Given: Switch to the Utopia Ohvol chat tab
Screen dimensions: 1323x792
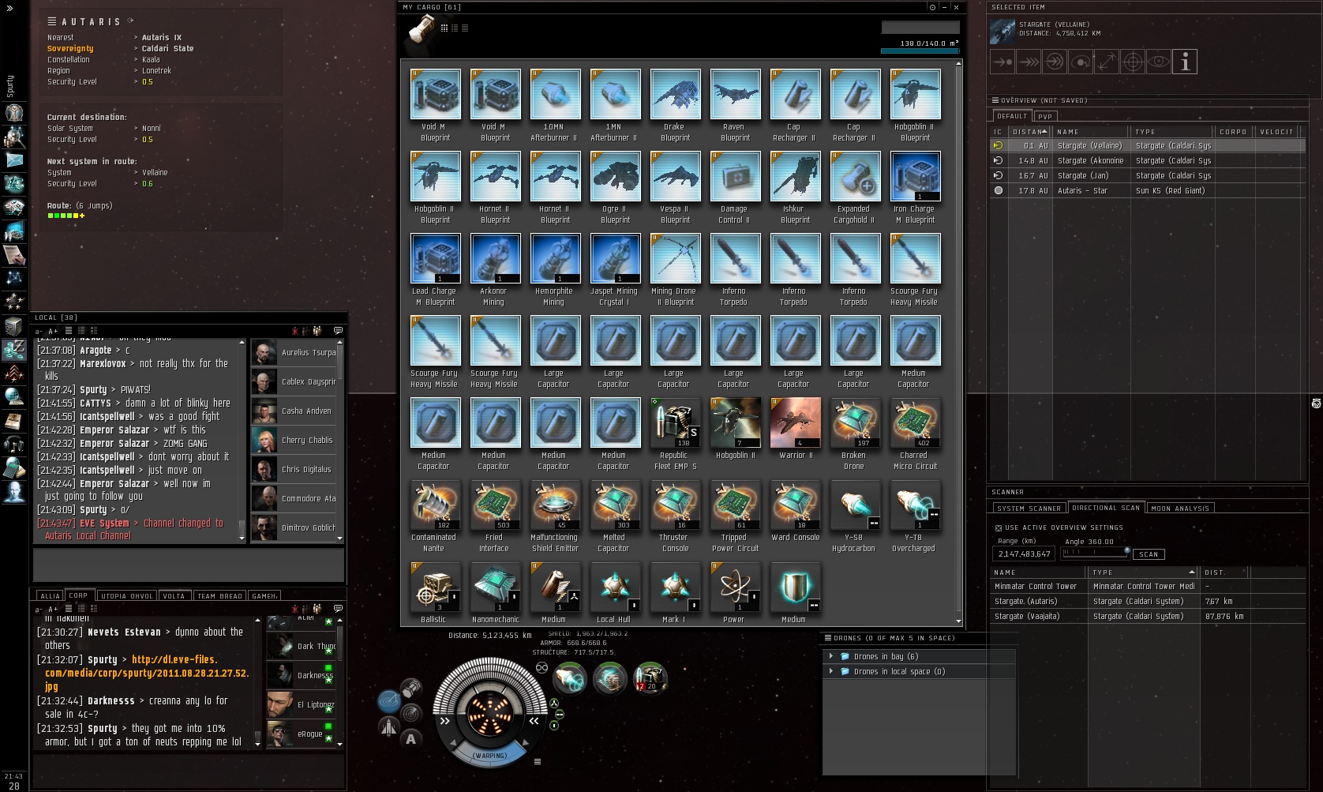Looking at the screenshot, I should (127, 596).
